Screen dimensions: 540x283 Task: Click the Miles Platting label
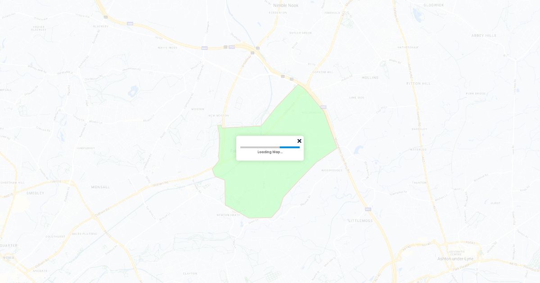pos(85,234)
